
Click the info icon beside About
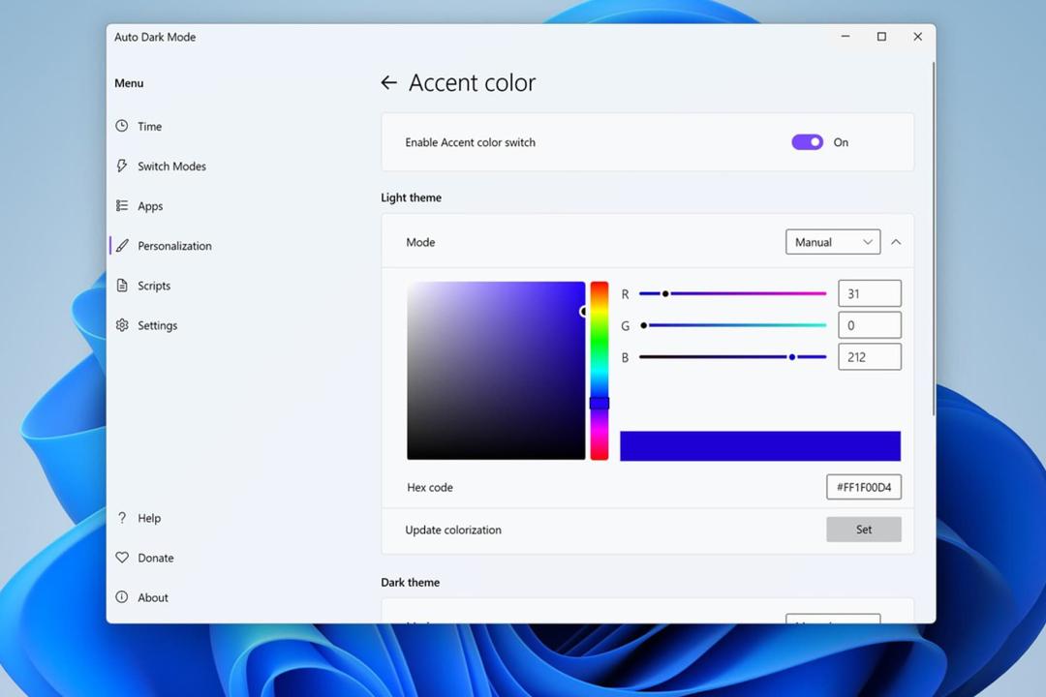tap(121, 597)
